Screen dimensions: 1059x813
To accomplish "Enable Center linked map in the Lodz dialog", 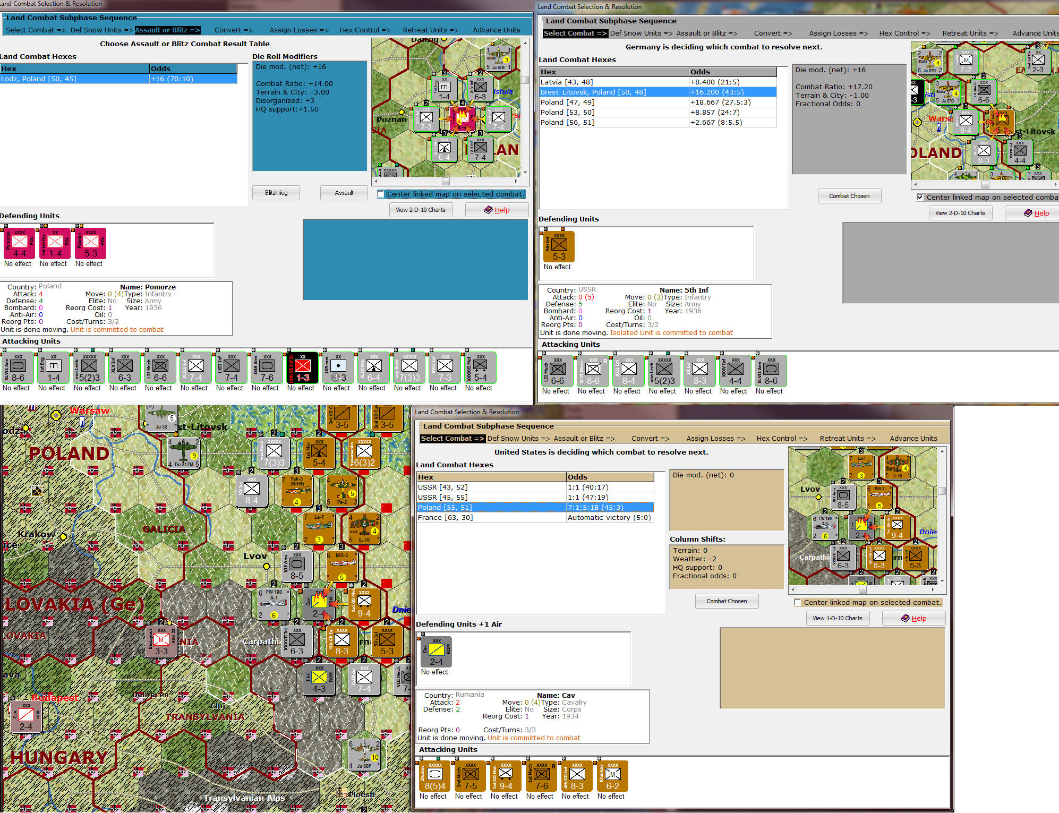I will pyautogui.click(x=381, y=194).
